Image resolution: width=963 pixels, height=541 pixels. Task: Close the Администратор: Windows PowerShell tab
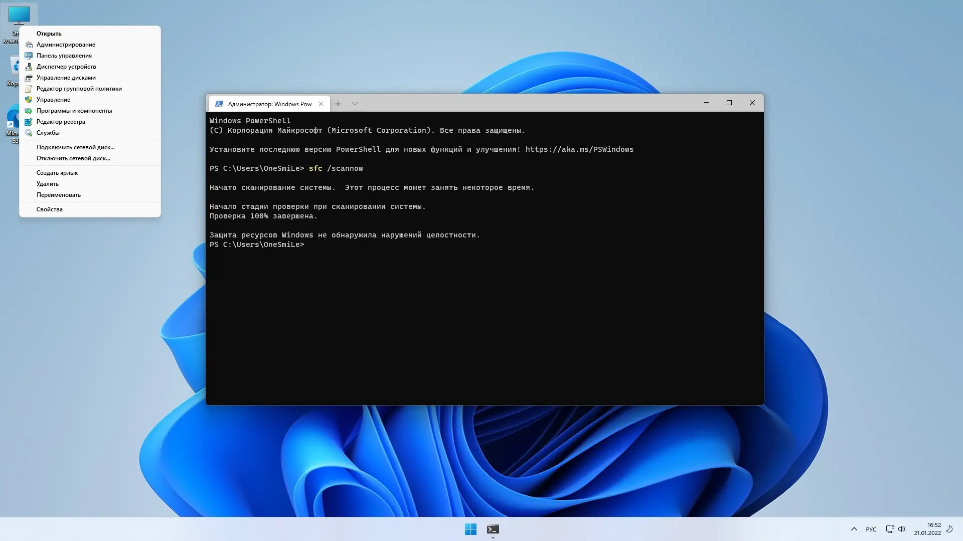coord(321,104)
